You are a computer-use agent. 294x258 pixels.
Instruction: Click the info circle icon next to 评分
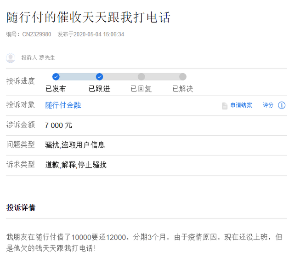(x=282, y=105)
